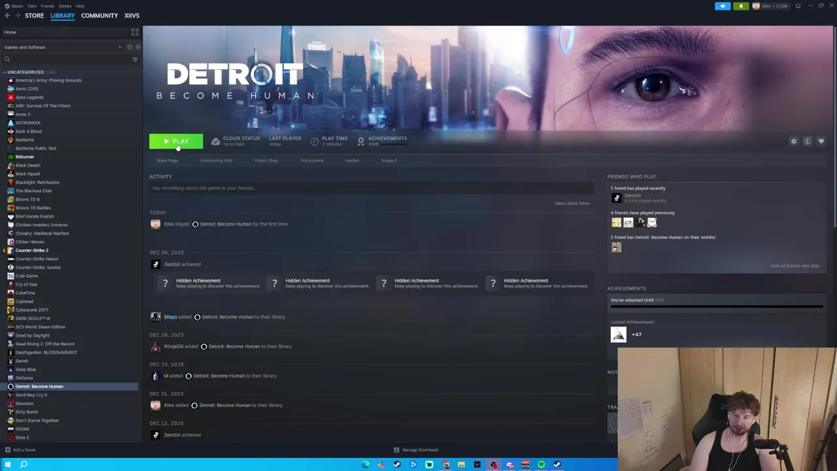The width and height of the screenshot is (837, 471).
Task: Open the Friends menu
Action: coord(48,6)
